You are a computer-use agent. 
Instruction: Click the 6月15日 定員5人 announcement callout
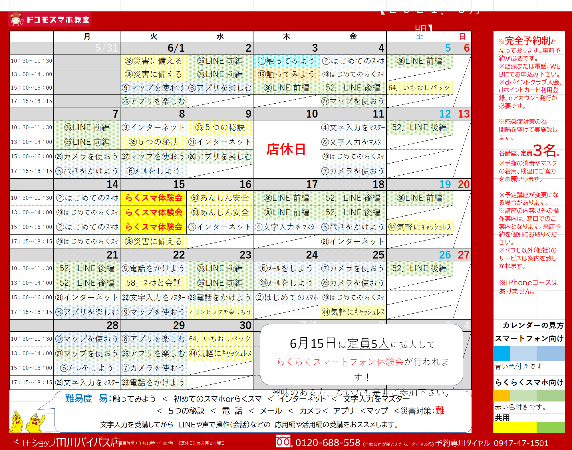point(361,354)
